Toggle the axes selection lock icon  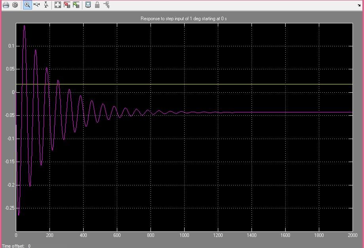click(x=97, y=5)
